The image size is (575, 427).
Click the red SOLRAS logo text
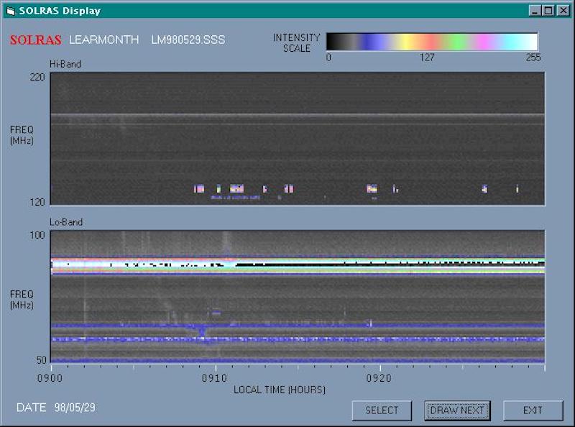pos(35,40)
